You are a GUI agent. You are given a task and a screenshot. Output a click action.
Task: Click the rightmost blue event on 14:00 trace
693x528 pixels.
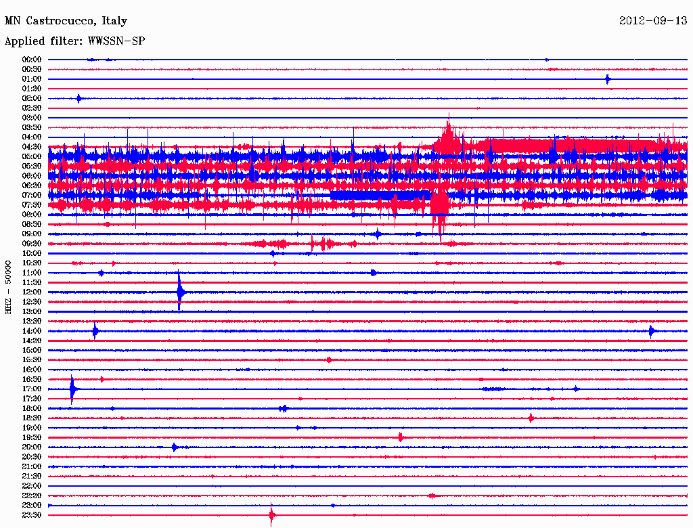(651, 331)
